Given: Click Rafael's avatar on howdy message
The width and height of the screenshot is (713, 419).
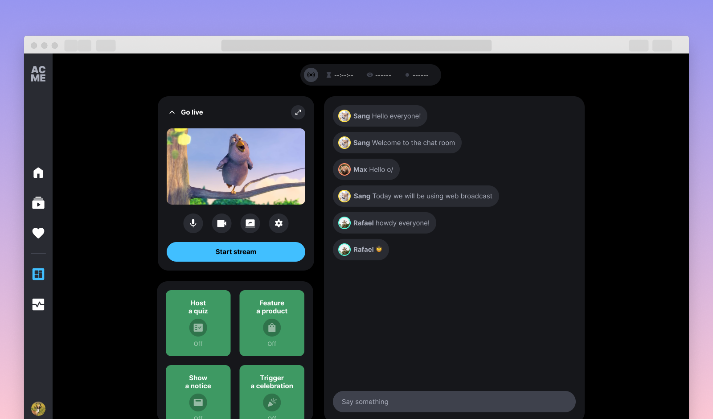Looking at the screenshot, I should 344,223.
